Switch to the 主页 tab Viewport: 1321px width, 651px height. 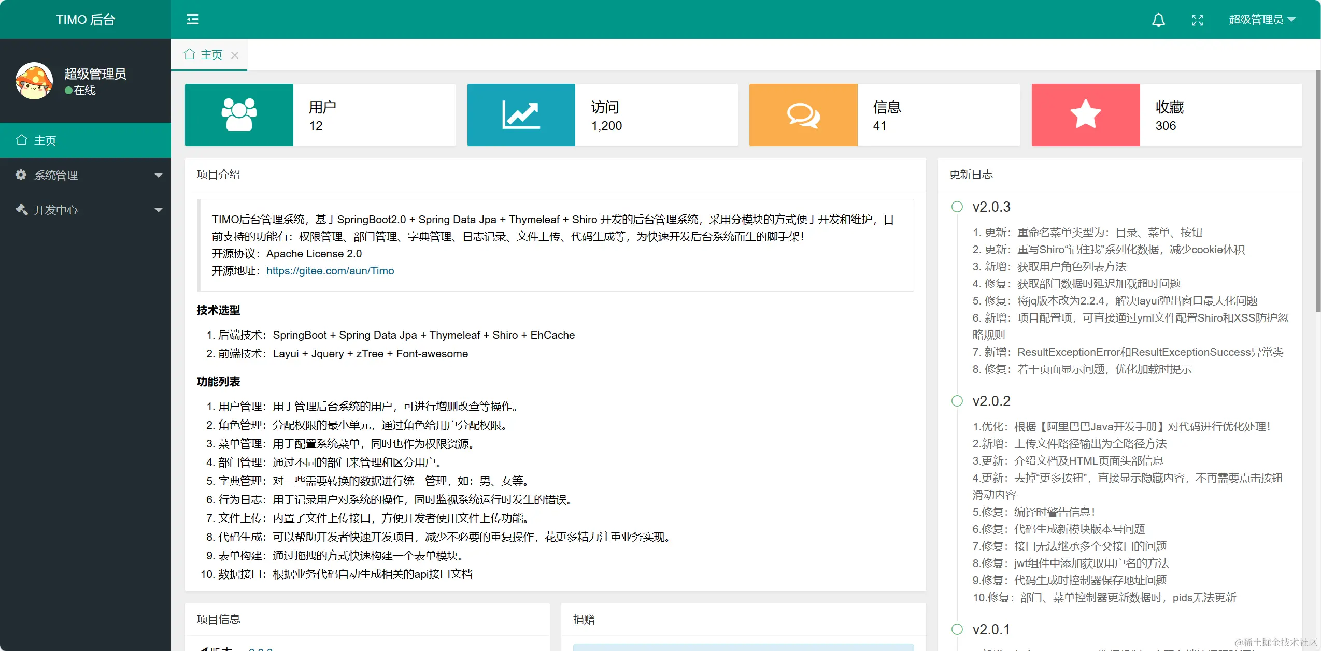(x=211, y=55)
